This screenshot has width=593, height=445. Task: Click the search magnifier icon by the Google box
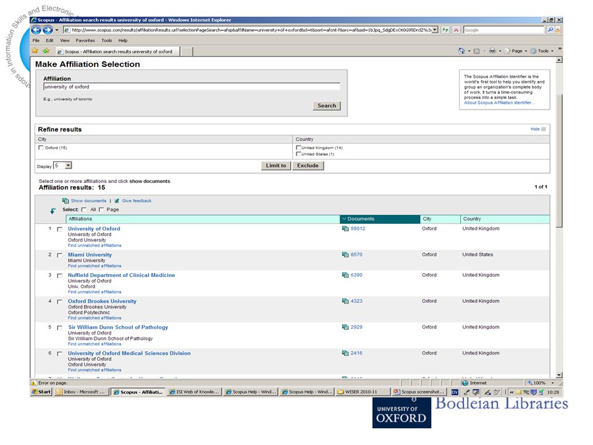550,30
